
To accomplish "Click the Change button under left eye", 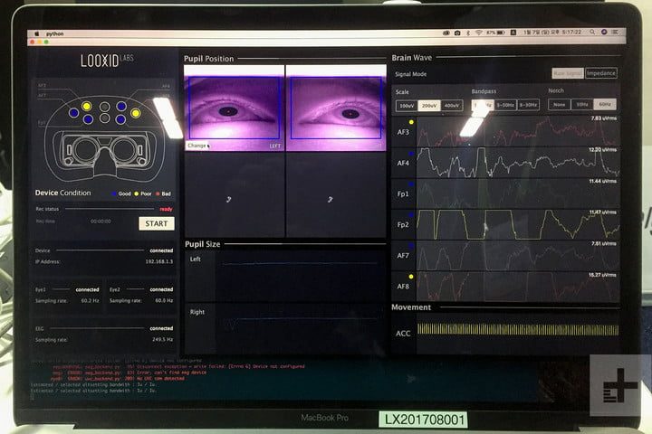I will coord(196,145).
